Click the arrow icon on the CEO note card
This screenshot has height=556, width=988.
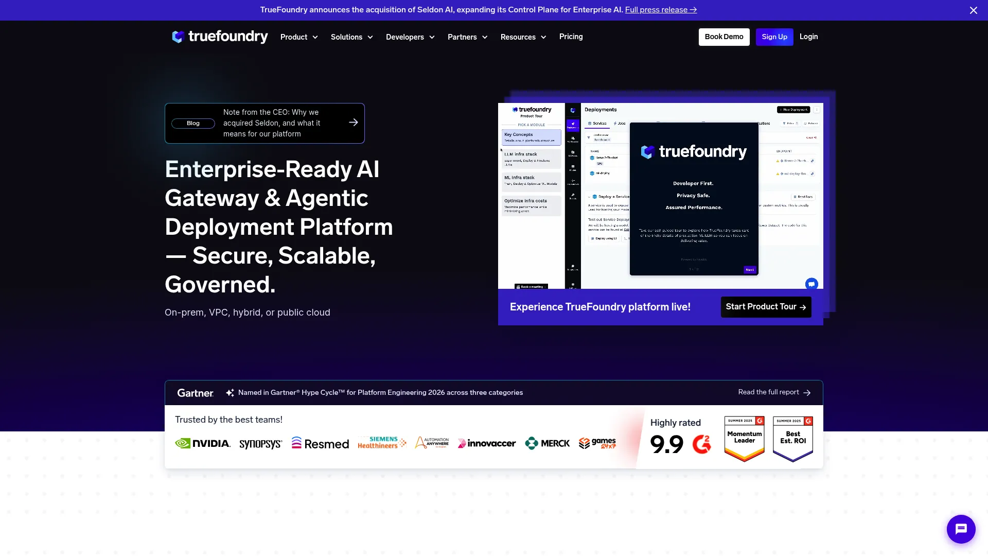click(353, 123)
